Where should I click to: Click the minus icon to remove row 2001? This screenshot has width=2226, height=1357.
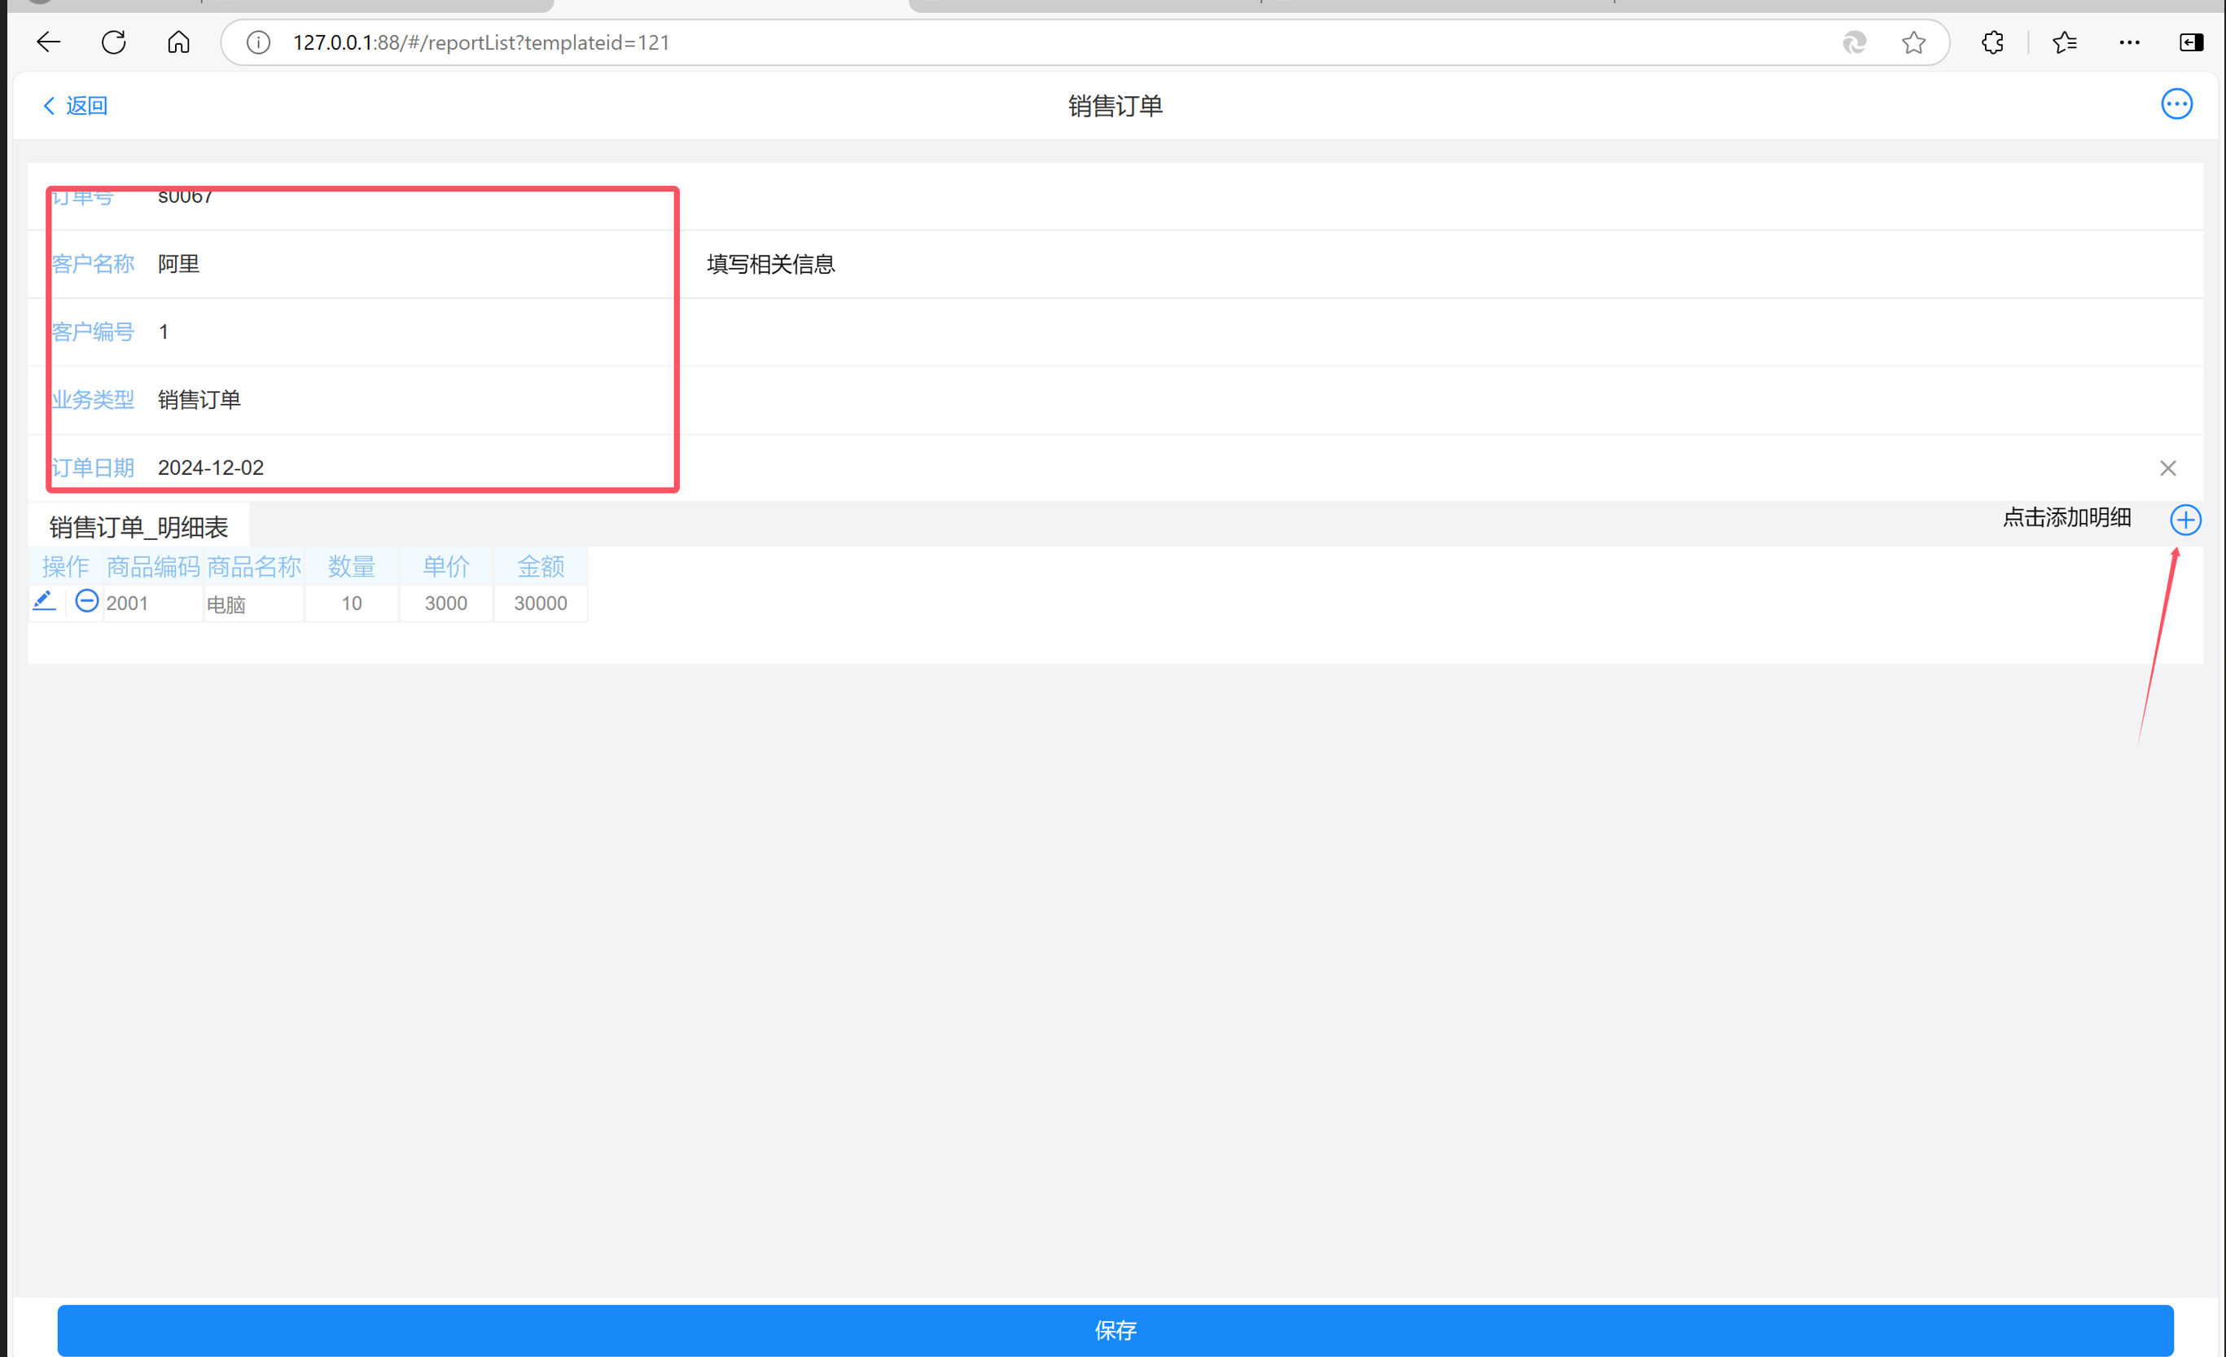point(87,601)
